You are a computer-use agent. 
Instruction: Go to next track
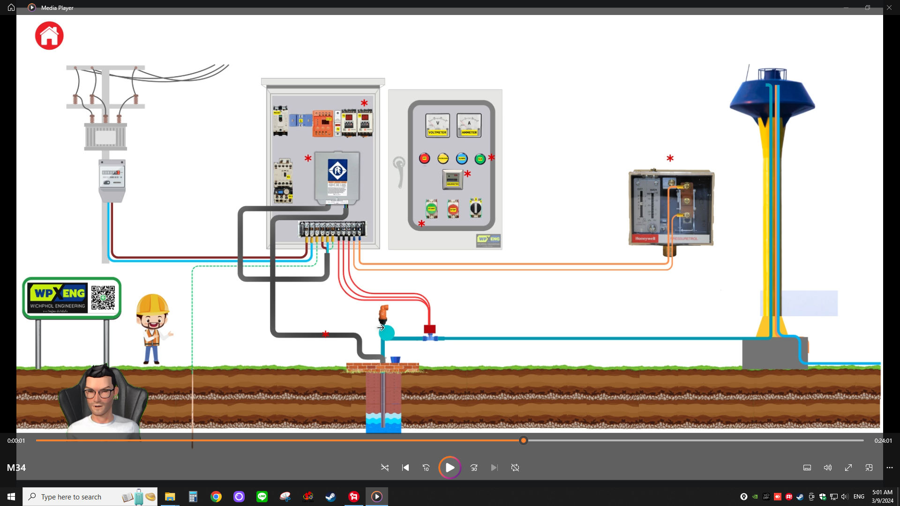[494, 468]
